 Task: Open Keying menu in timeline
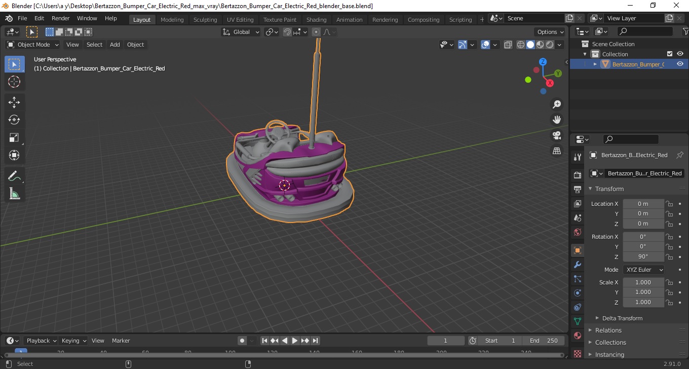tap(73, 341)
